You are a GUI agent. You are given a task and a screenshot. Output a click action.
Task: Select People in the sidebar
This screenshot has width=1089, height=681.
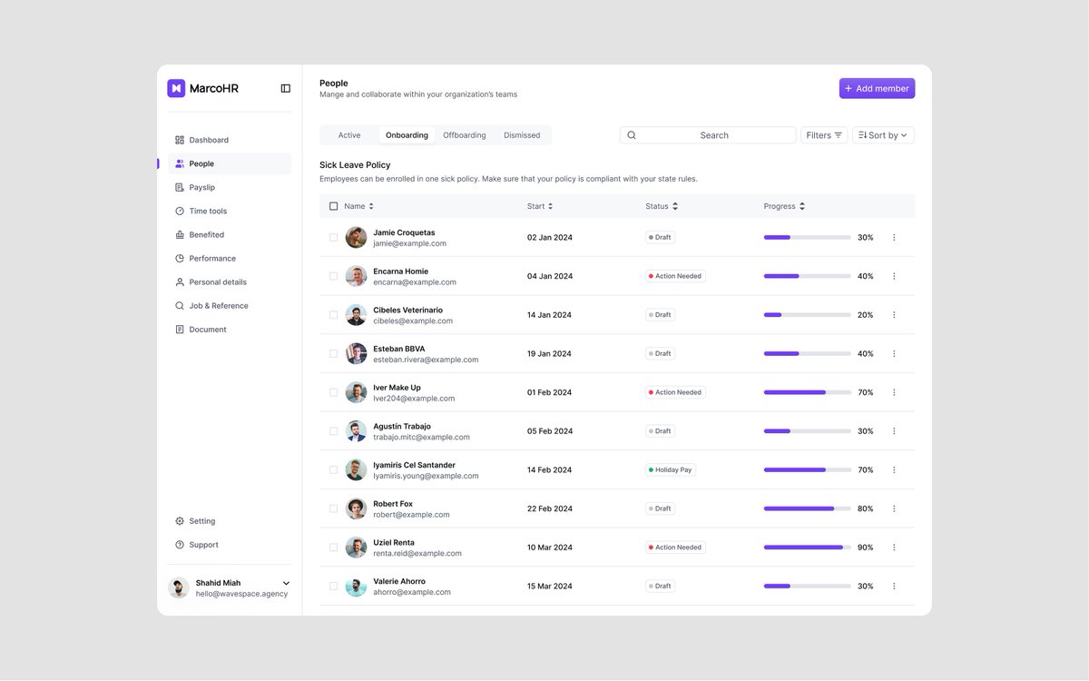click(230, 163)
